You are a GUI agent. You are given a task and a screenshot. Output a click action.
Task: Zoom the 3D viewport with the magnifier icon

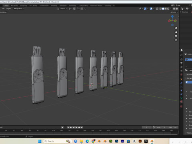coord(176,28)
